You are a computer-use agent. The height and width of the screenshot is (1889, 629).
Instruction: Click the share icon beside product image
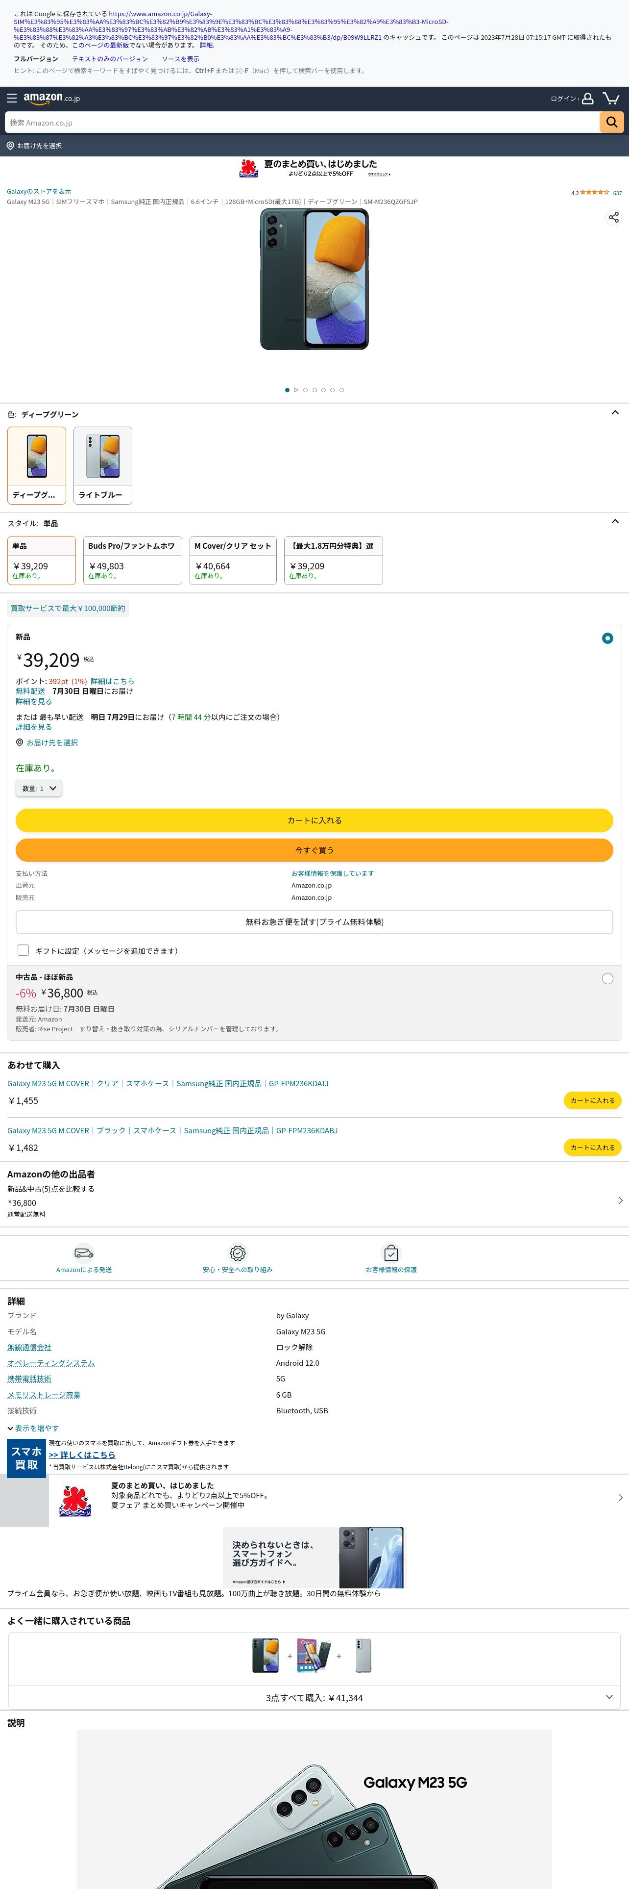pyautogui.click(x=614, y=217)
